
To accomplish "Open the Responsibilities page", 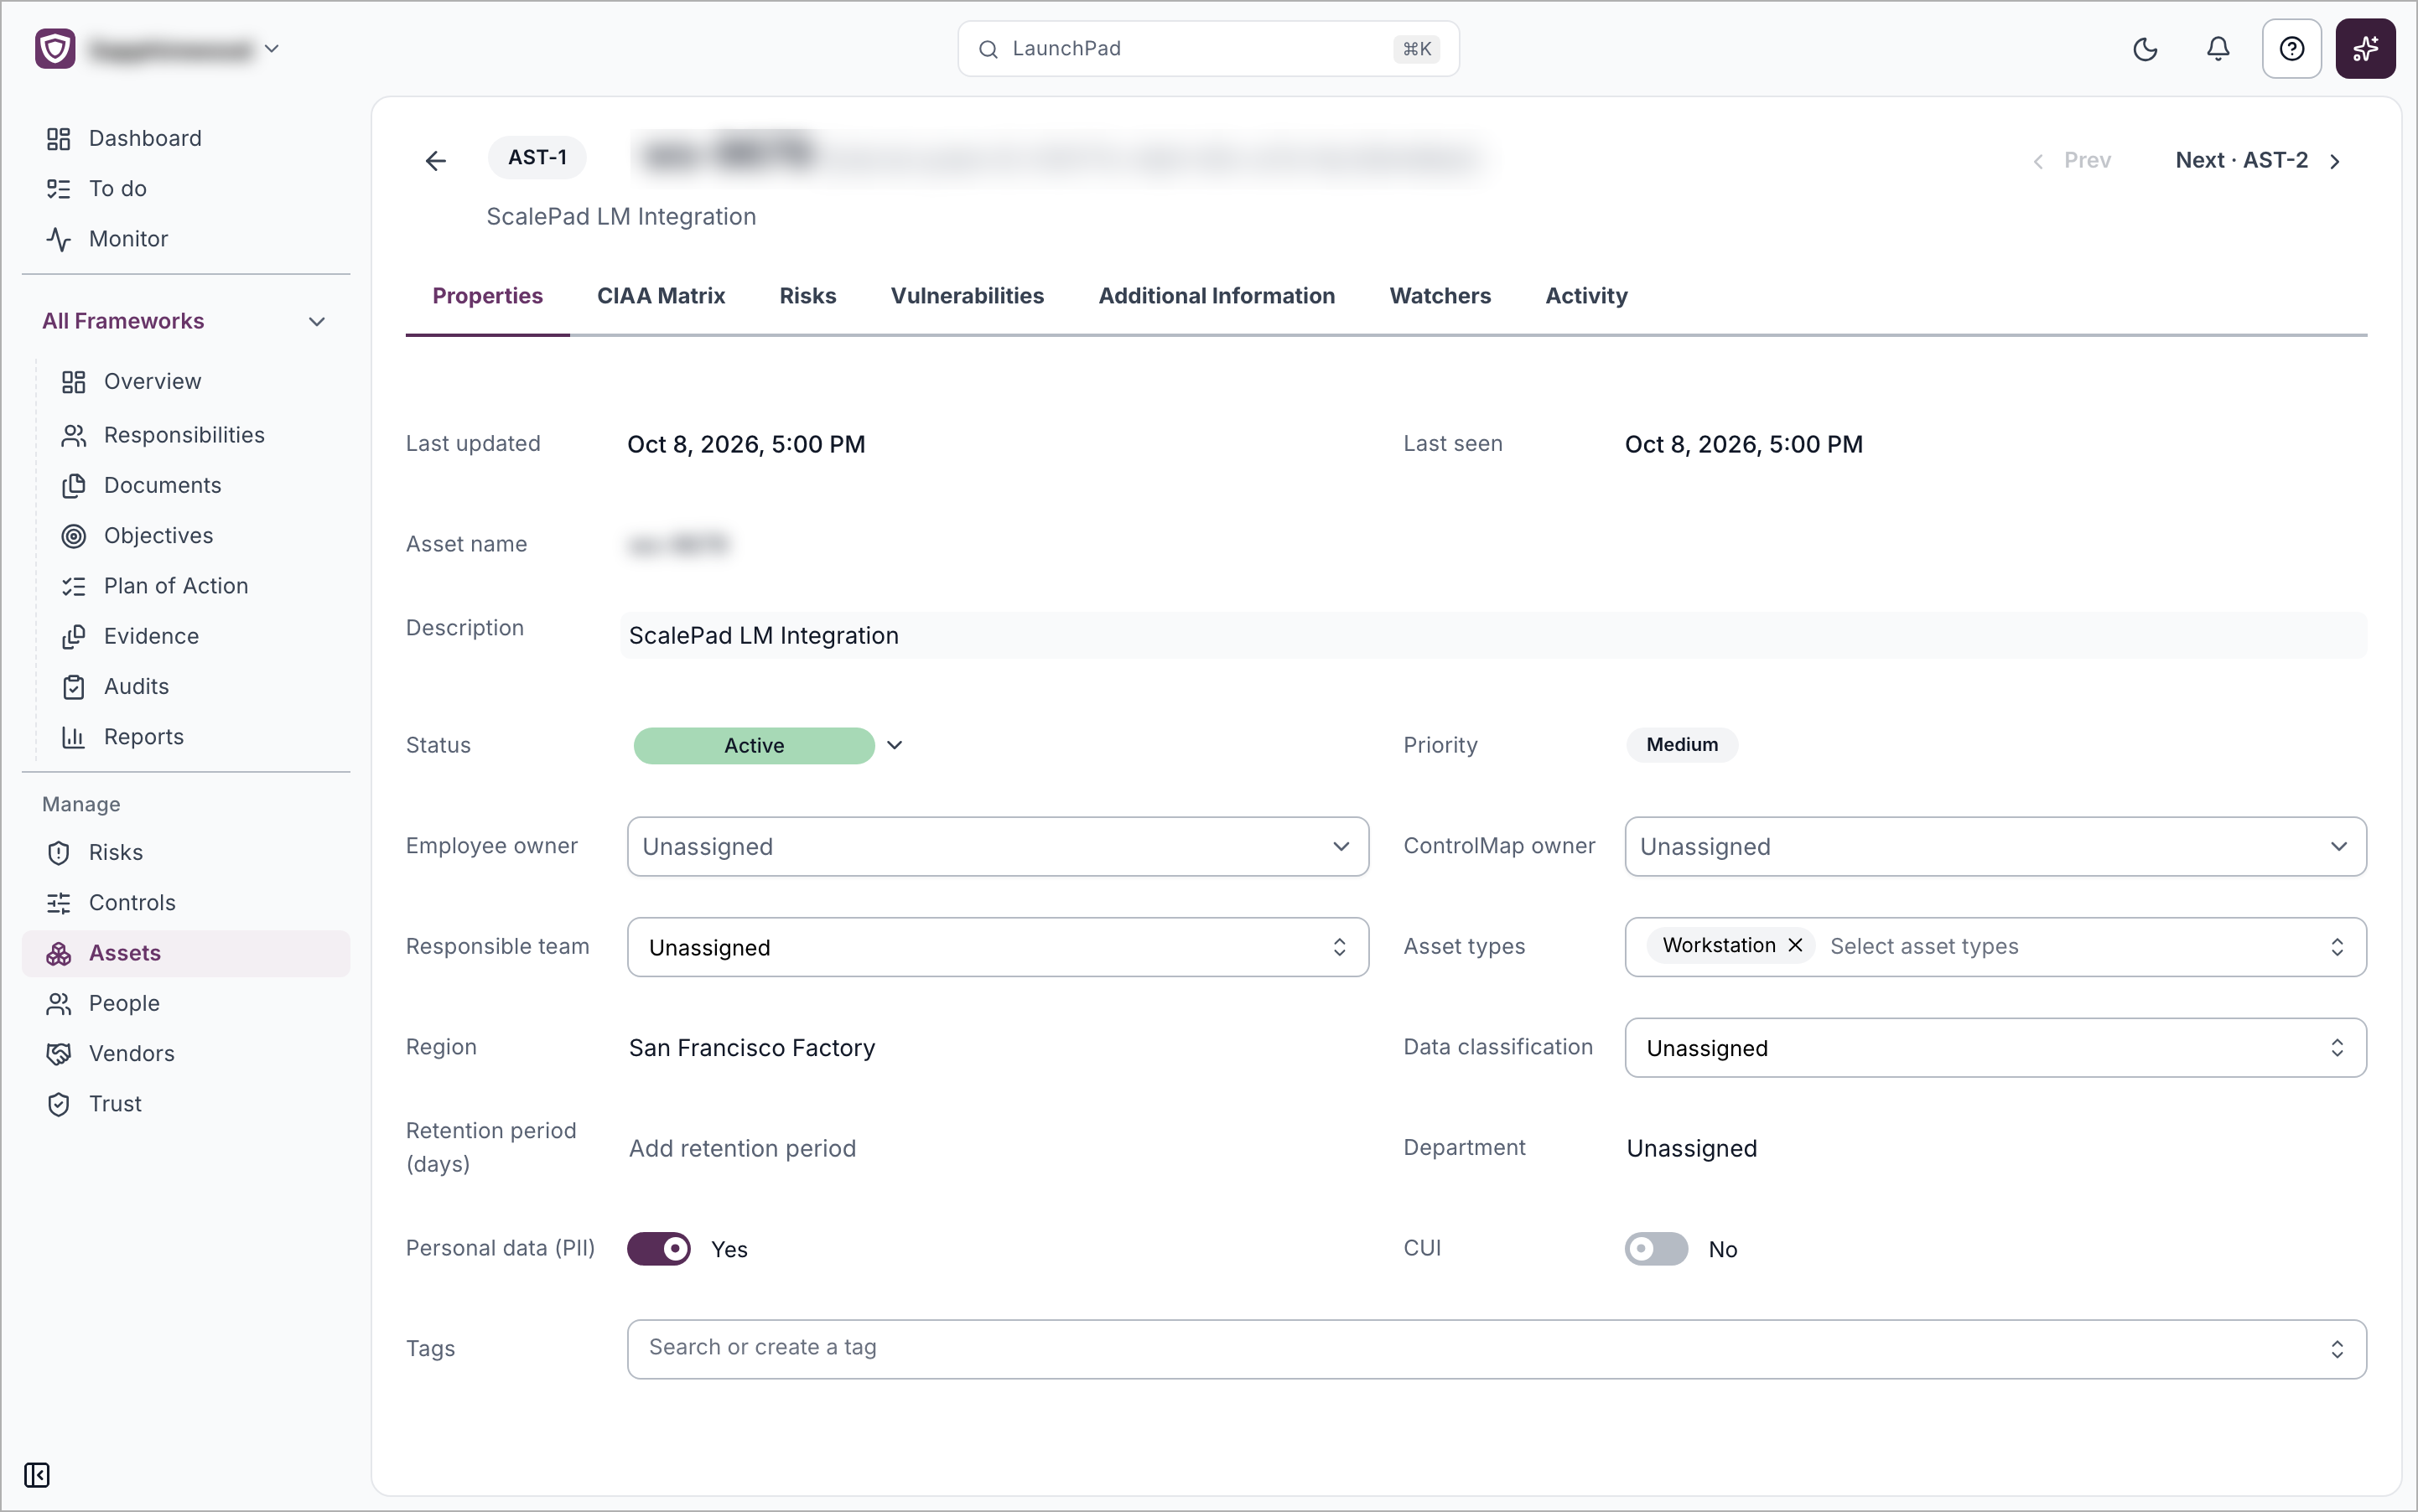I will point(184,435).
